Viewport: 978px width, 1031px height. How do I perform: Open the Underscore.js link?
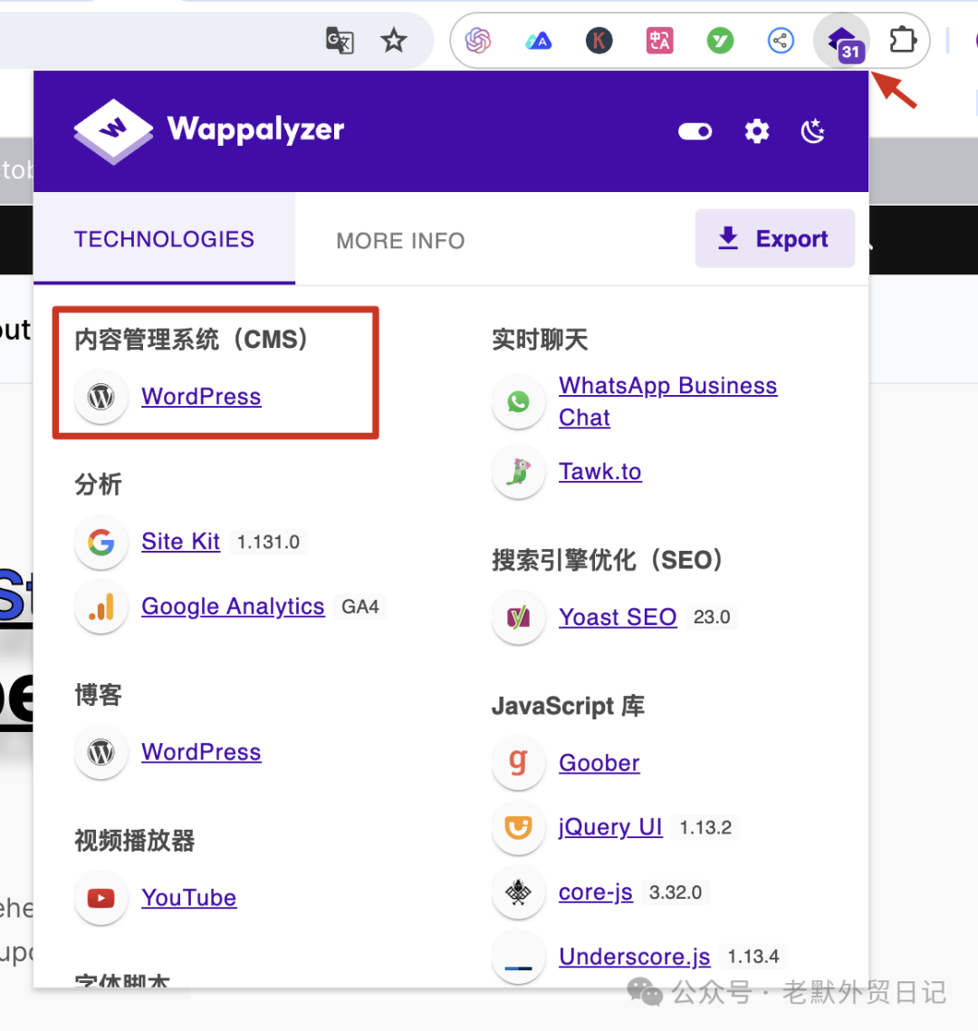(634, 956)
